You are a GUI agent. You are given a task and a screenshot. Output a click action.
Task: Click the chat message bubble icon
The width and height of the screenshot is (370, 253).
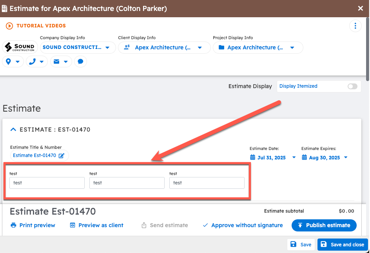point(80,61)
